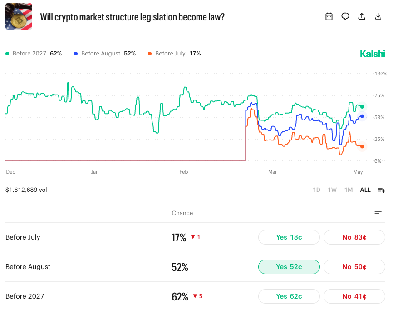Screen dimensions: 403x310
Task: Buy No 83¢ for Before July
Action: click(x=354, y=237)
